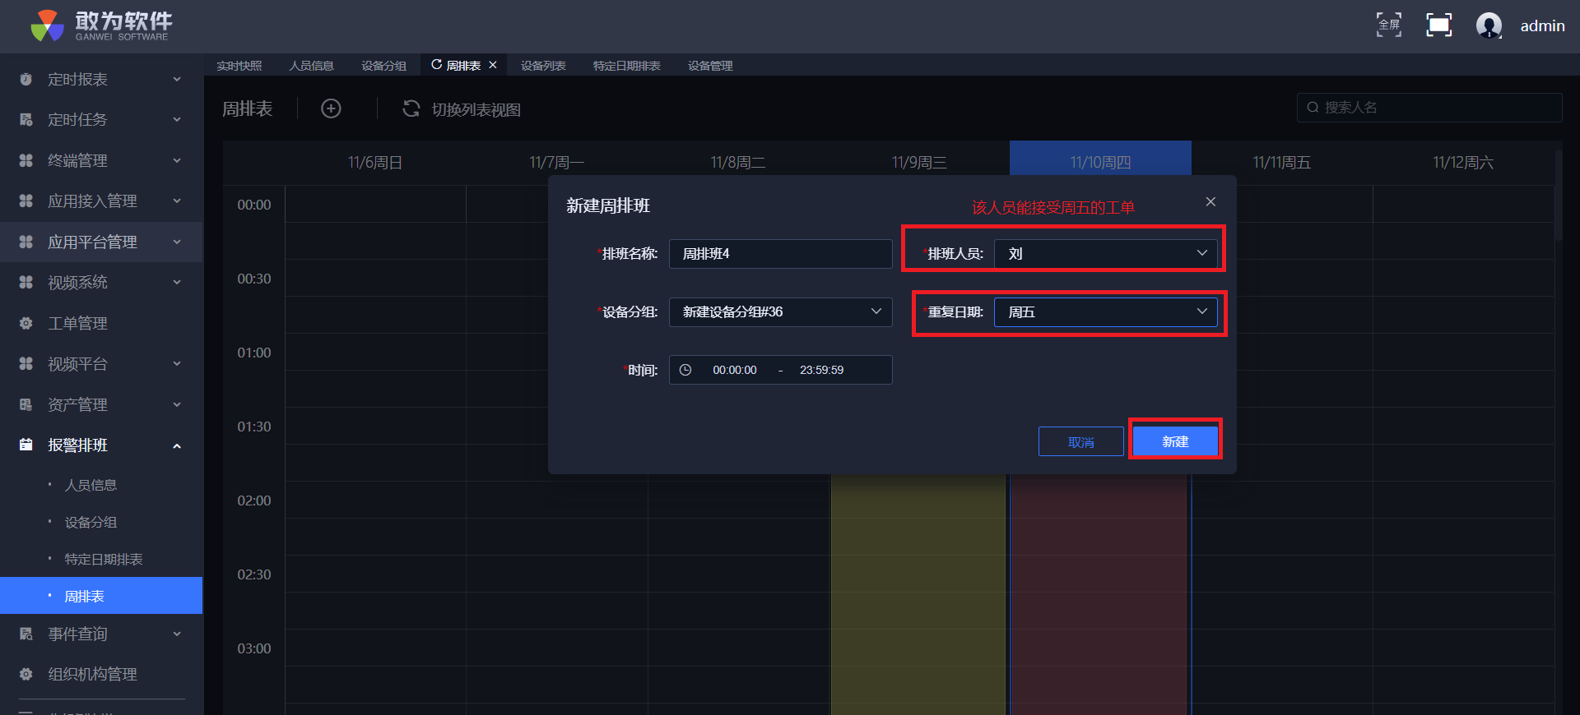Click the 事件查询 sidebar icon
This screenshot has height=715, width=1580.
(x=26, y=634)
